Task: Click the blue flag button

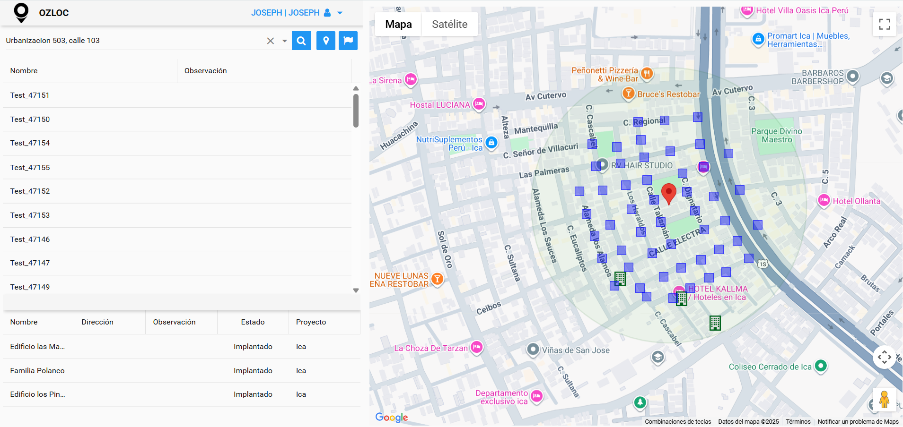Action: point(348,41)
